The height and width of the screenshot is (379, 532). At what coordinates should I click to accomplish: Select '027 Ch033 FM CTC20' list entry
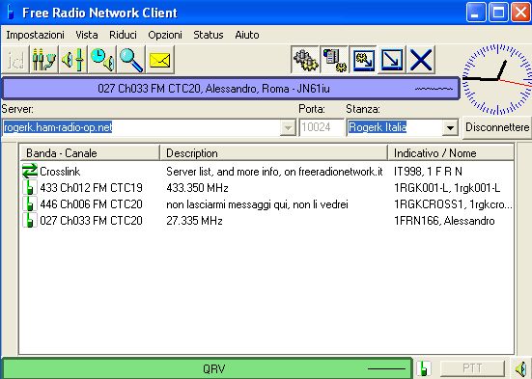point(92,221)
